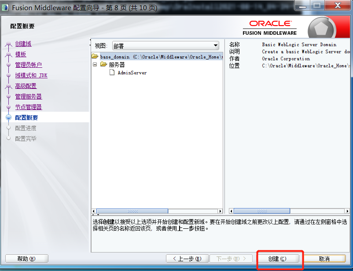Open the 视图 dropdown showing 部署

165,46
